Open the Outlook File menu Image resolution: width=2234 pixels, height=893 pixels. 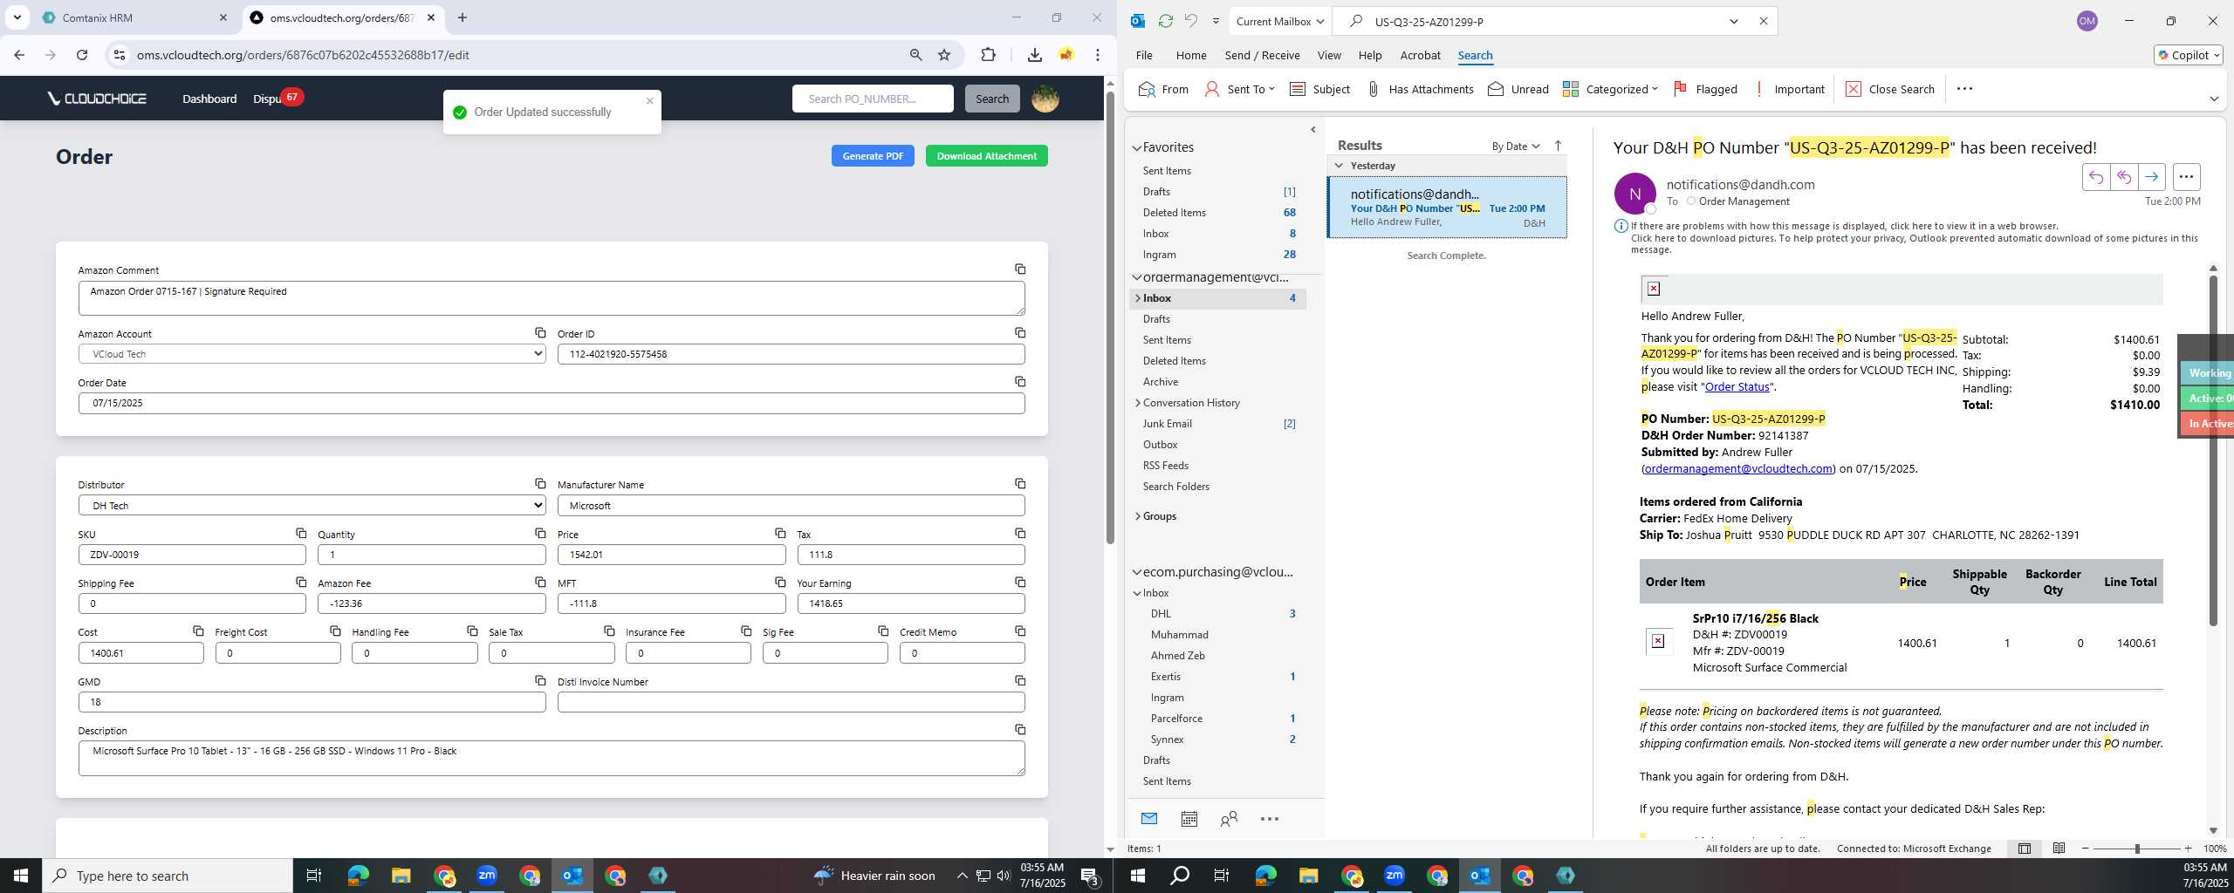[x=1143, y=55]
